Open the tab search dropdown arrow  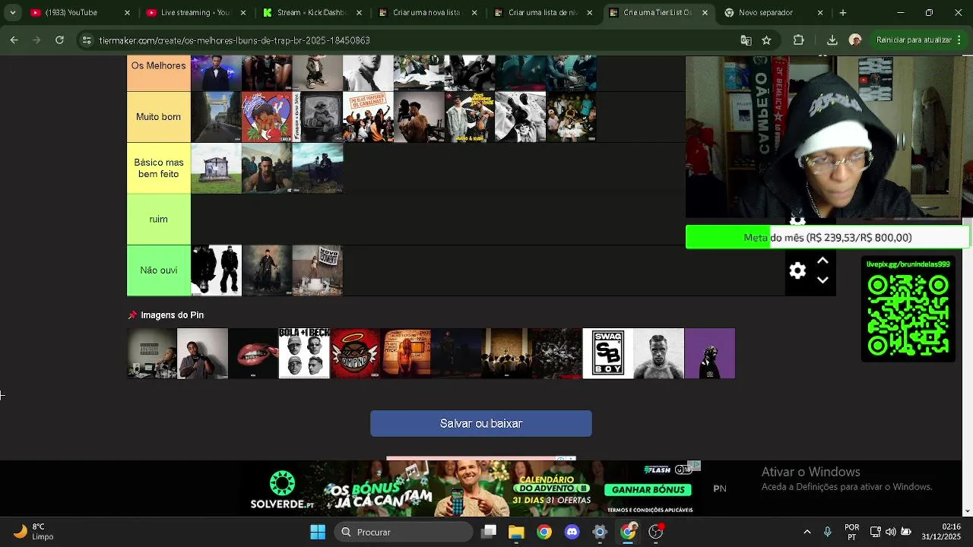click(x=12, y=13)
